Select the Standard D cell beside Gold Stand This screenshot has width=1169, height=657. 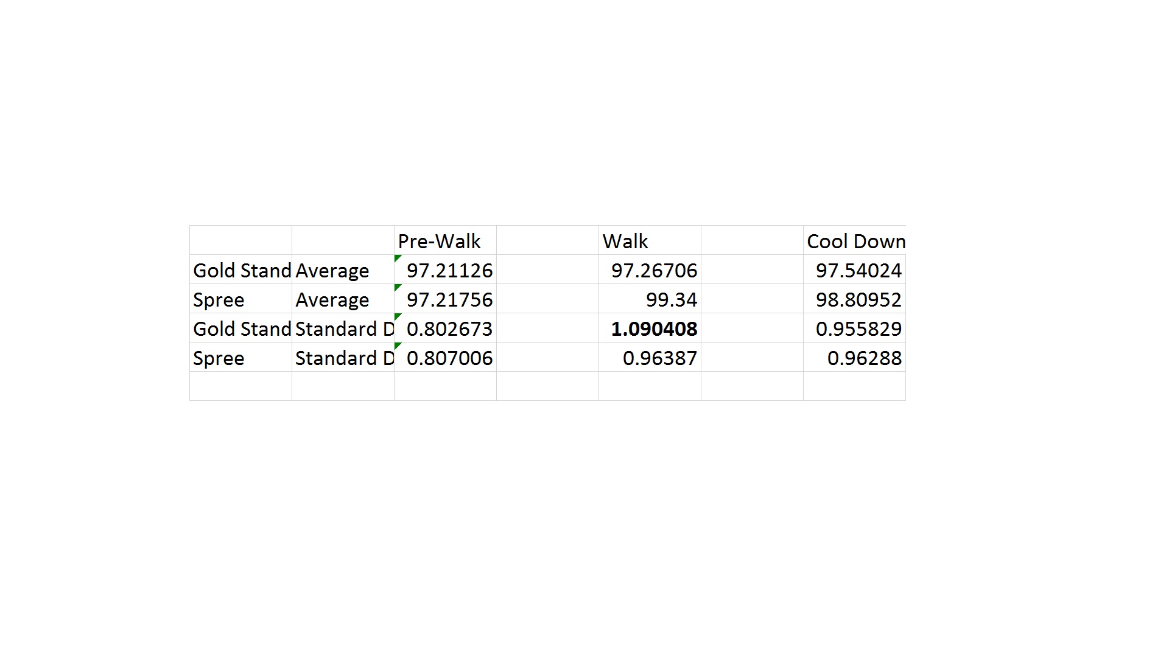pos(343,328)
